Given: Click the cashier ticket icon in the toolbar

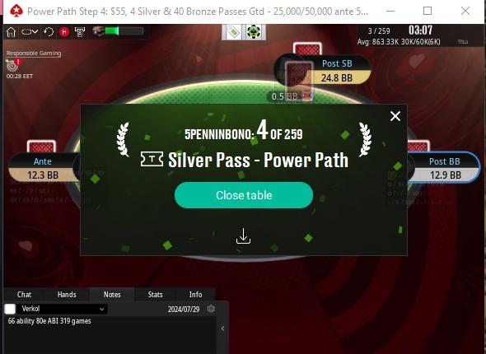Looking at the screenshot, I should (x=80, y=32).
